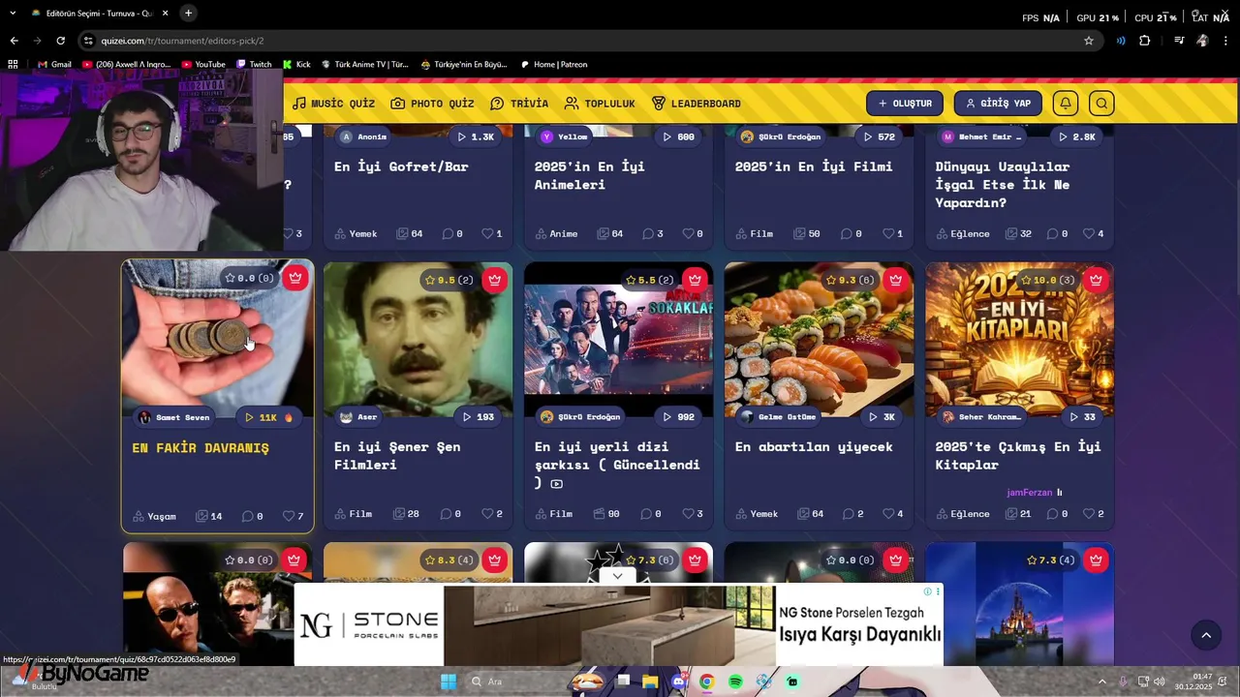This screenshot has height=697, width=1240.
Task: Click the scroll-to-top arrow button
Action: point(1206,635)
